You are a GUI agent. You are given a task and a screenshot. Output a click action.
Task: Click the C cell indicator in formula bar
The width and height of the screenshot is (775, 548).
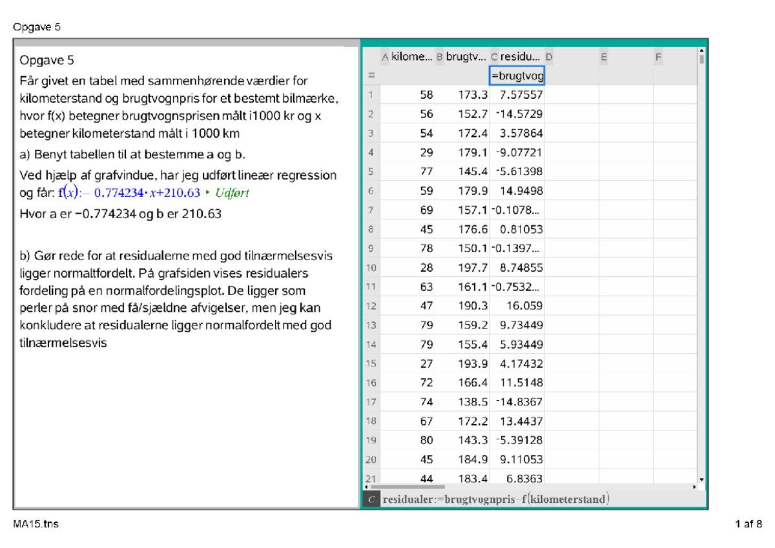[x=371, y=498]
